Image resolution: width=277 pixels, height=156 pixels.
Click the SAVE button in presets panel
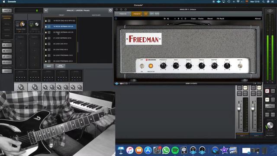[x=49, y=66]
